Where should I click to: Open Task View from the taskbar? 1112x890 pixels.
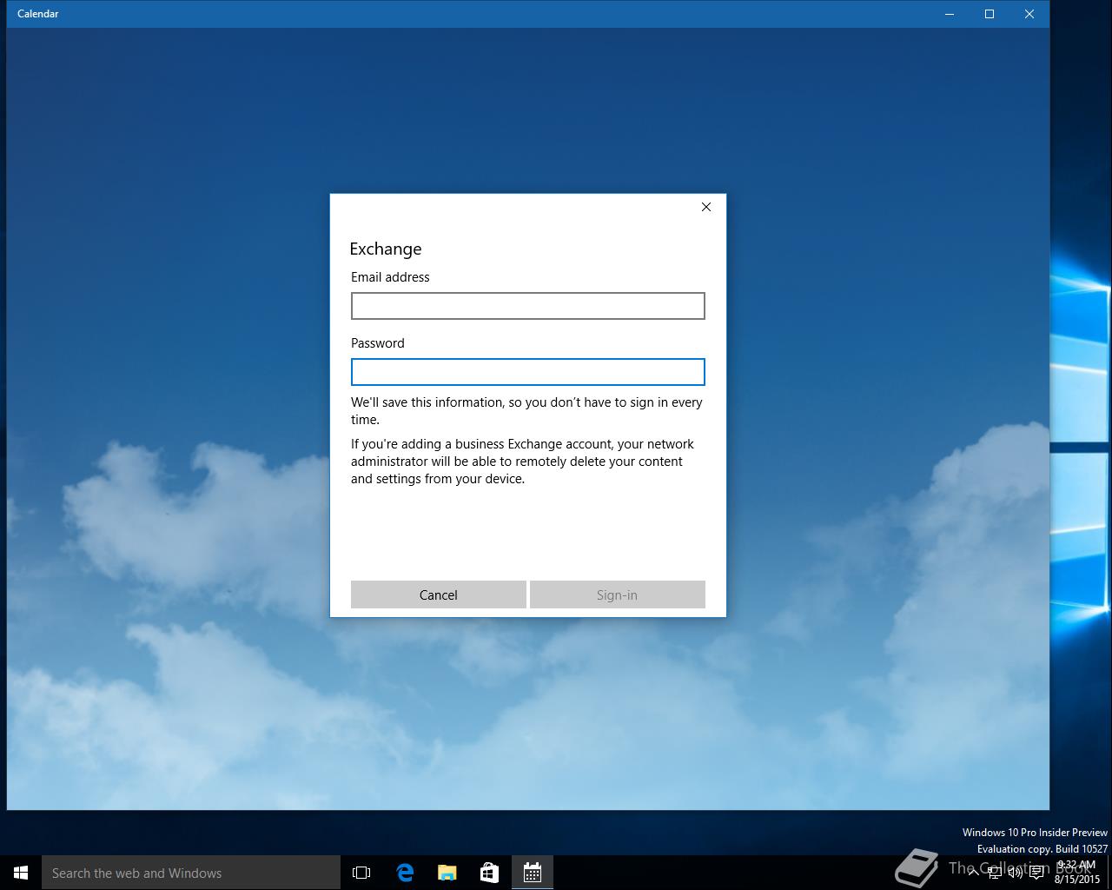coord(361,873)
